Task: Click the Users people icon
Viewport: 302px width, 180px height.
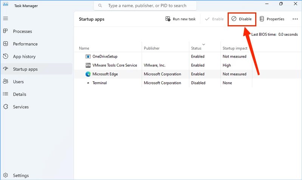Action: click(x=5, y=81)
